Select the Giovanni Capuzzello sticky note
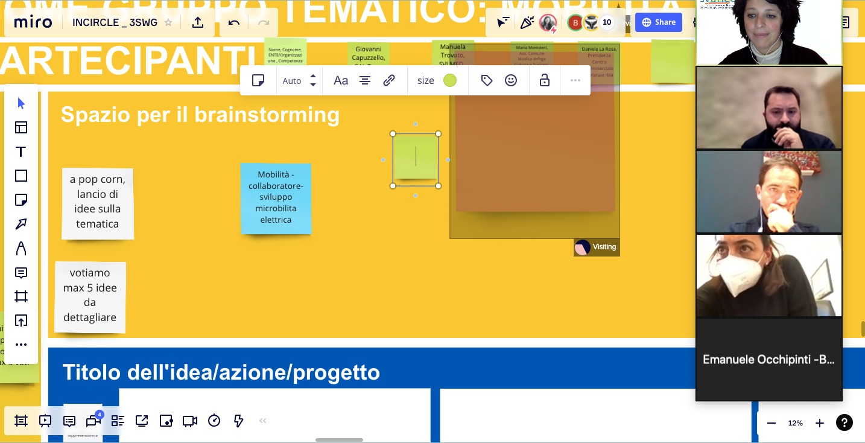This screenshot has width=865, height=443. [x=369, y=54]
